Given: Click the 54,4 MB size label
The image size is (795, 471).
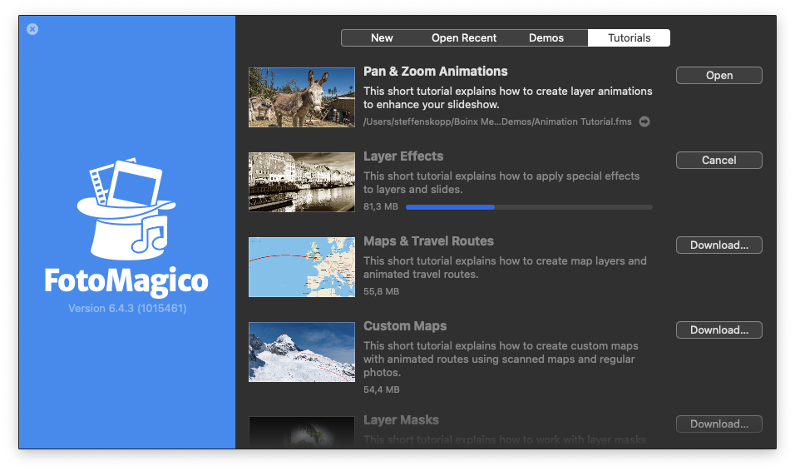Looking at the screenshot, I should (381, 389).
